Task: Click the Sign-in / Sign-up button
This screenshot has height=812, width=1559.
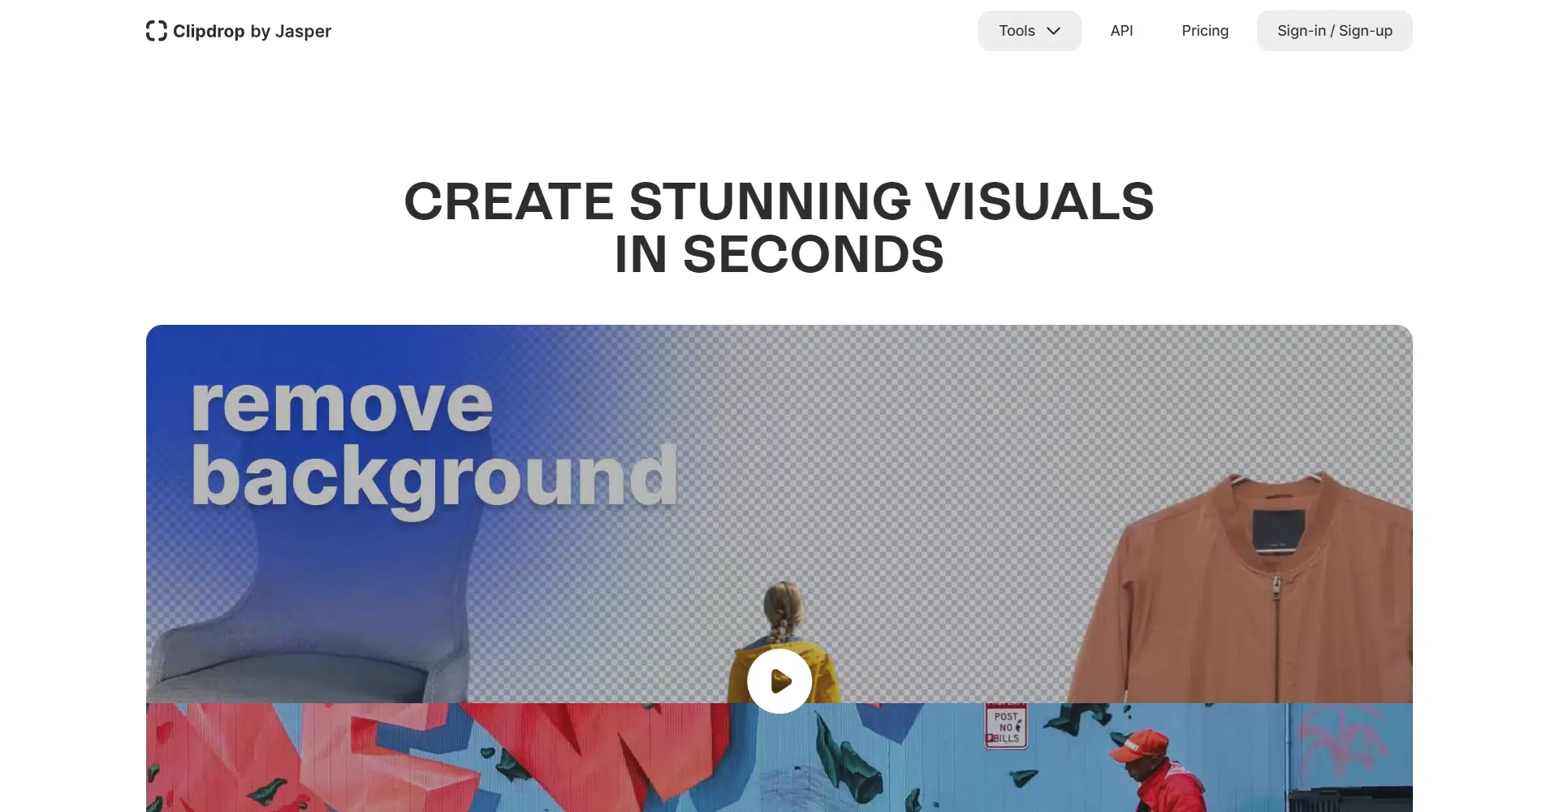Action: [x=1334, y=31]
